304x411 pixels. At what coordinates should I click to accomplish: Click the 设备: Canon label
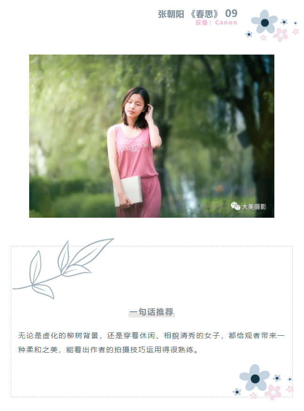click(216, 23)
